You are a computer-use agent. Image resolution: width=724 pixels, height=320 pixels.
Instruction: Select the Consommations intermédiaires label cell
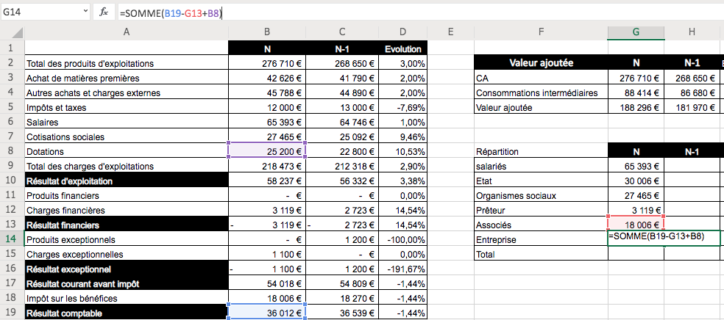541,92
